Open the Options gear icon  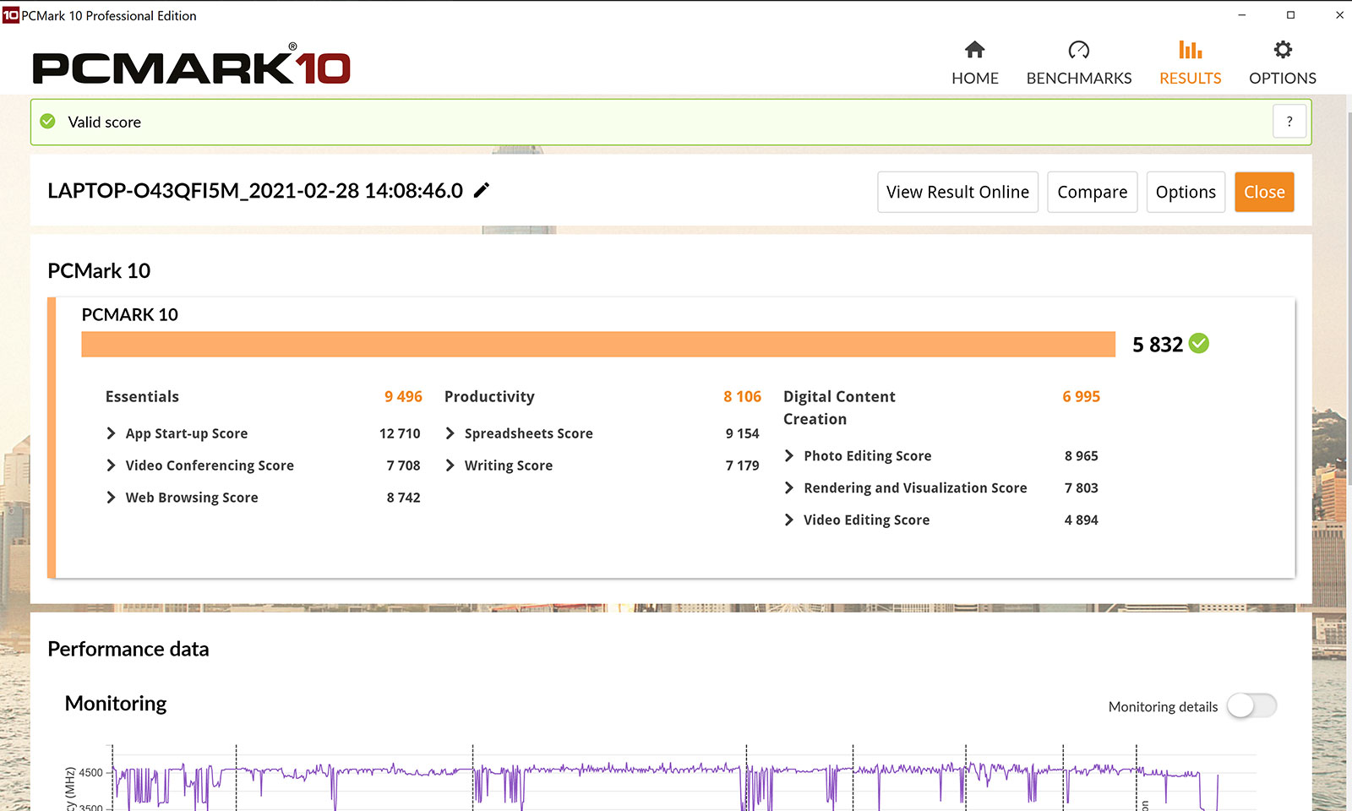1283,50
